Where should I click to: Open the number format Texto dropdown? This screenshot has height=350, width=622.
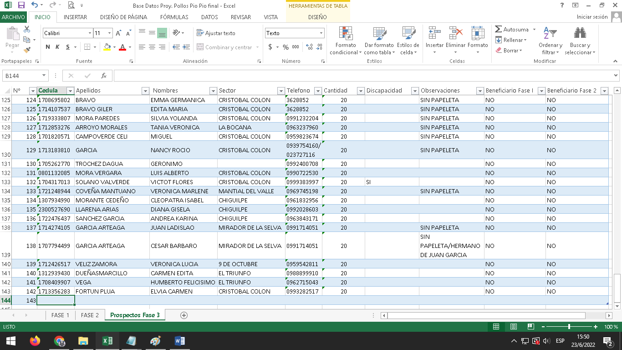pyautogui.click(x=321, y=33)
